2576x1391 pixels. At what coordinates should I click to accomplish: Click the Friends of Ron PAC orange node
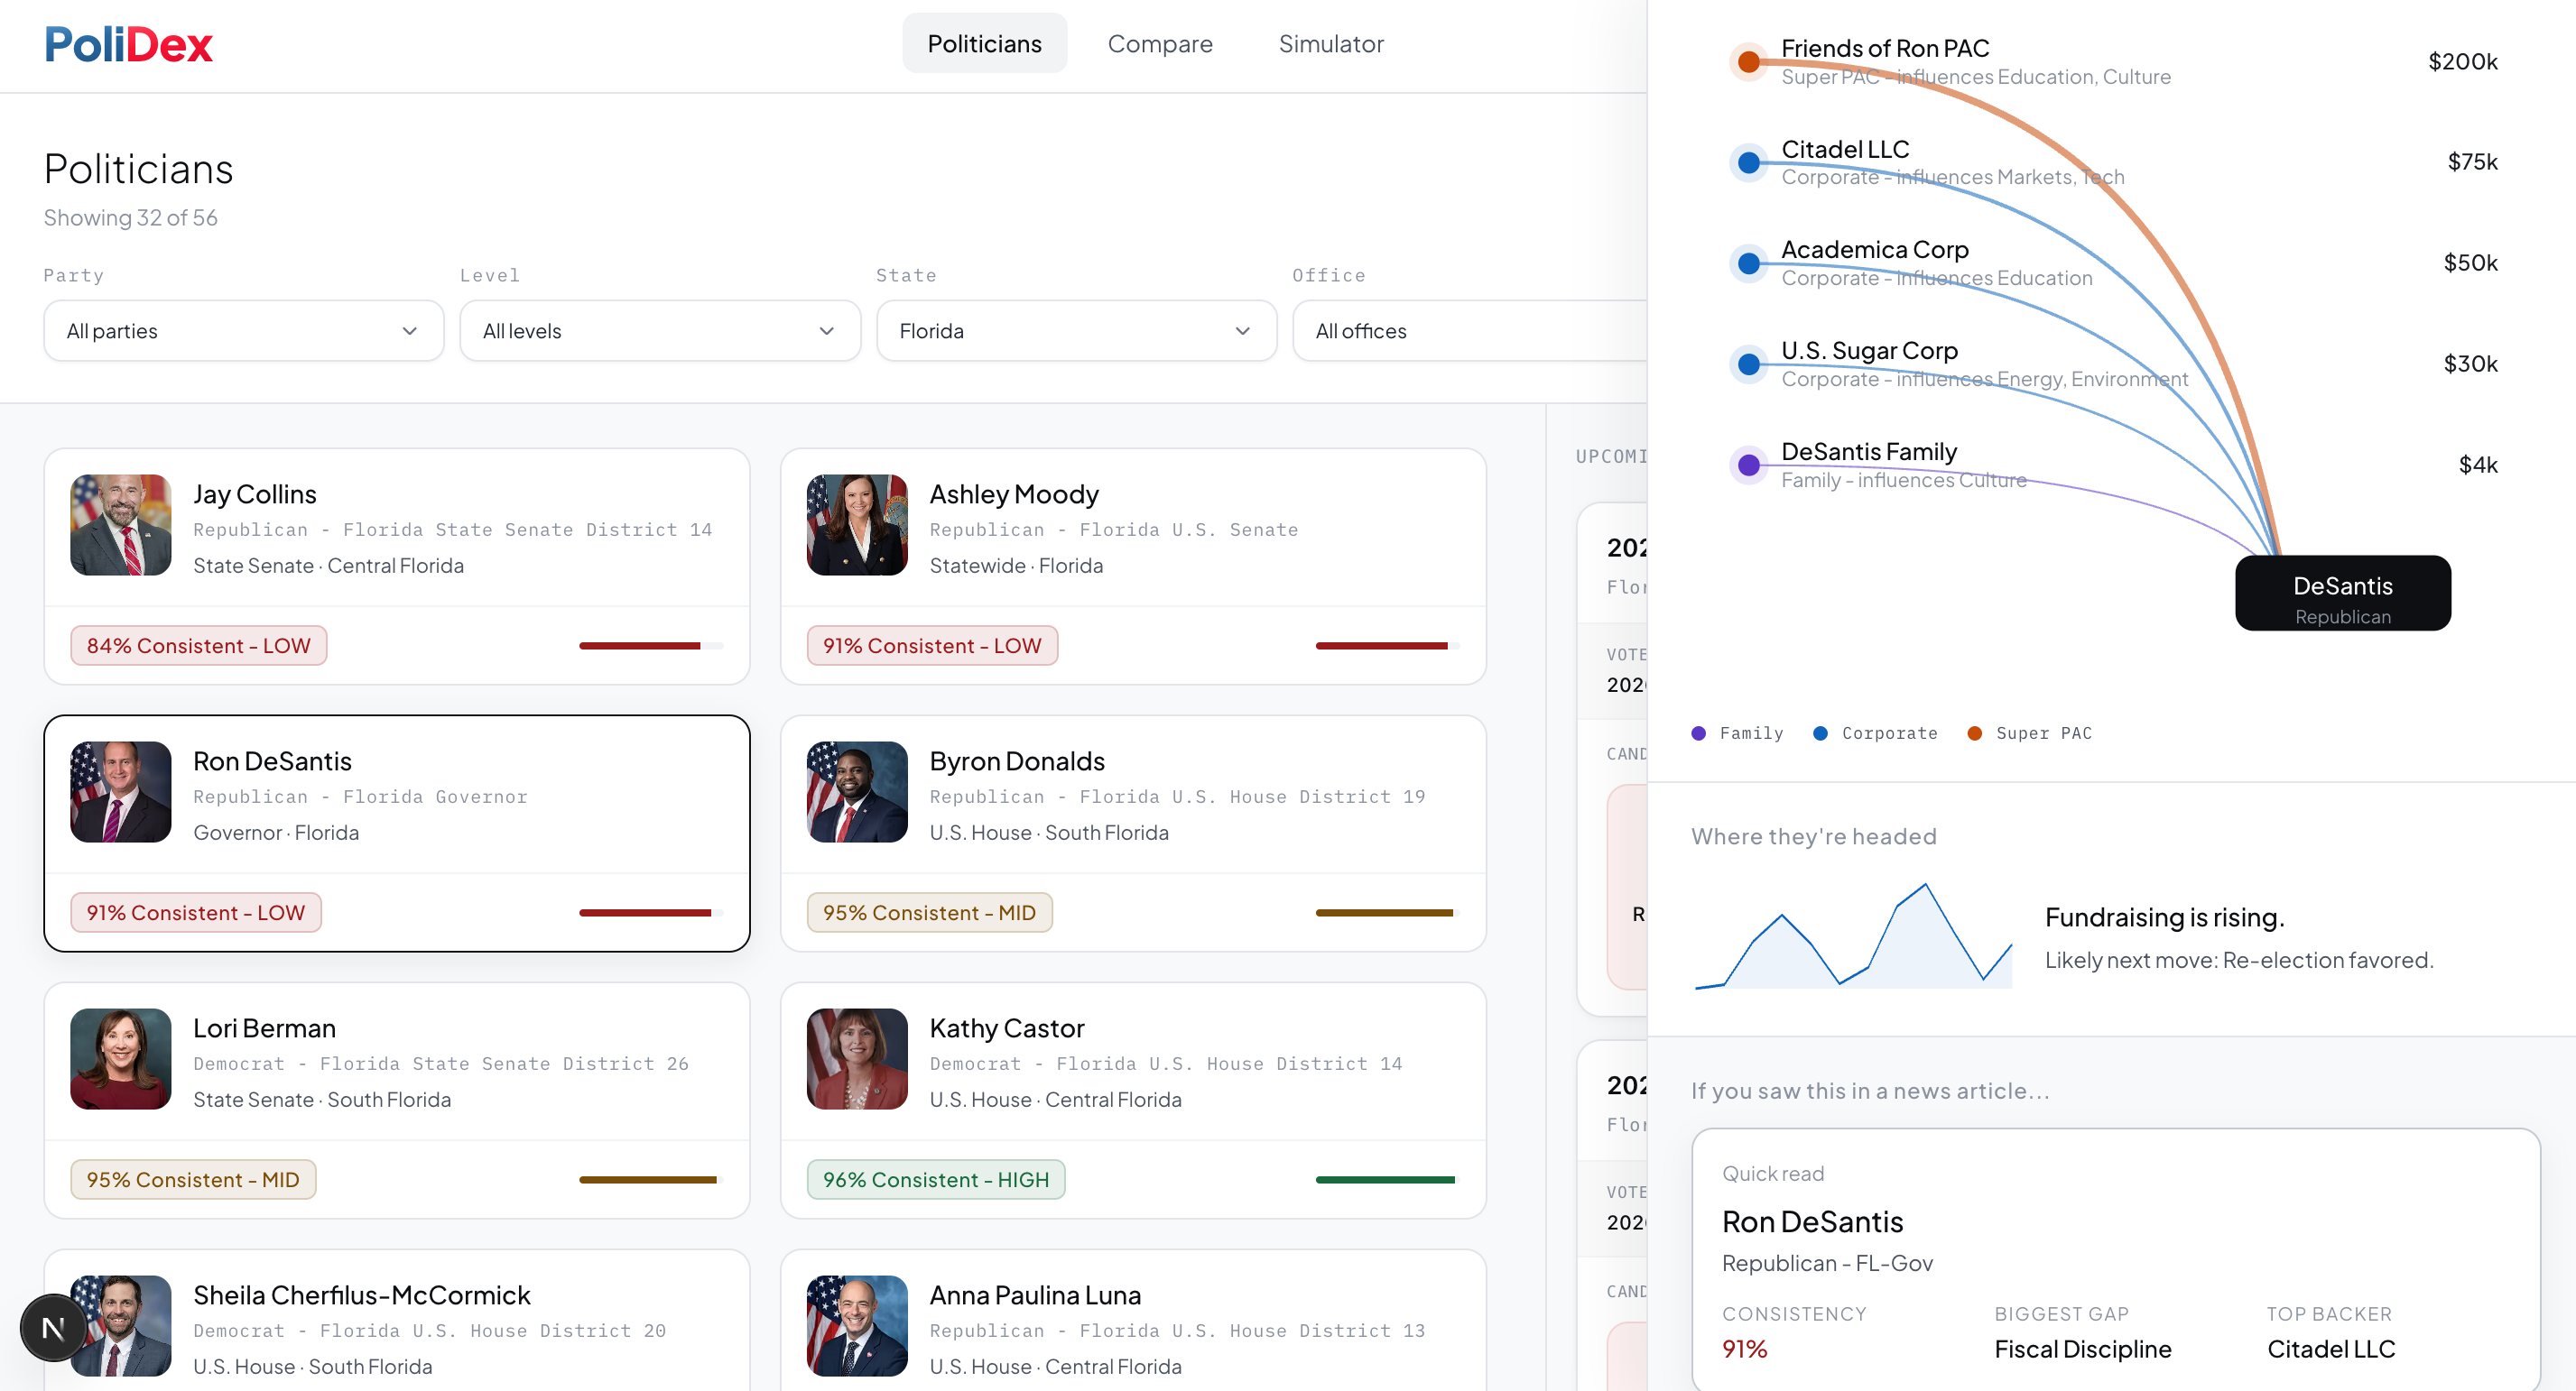[x=1748, y=62]
